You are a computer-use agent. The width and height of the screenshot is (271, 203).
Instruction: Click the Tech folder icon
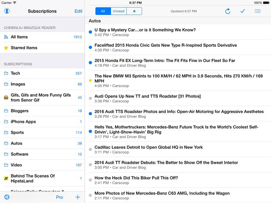[6, 73]
